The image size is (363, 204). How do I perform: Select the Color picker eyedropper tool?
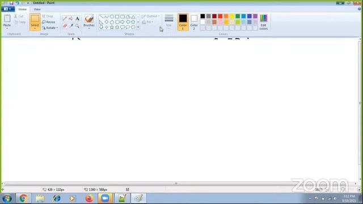71,25
